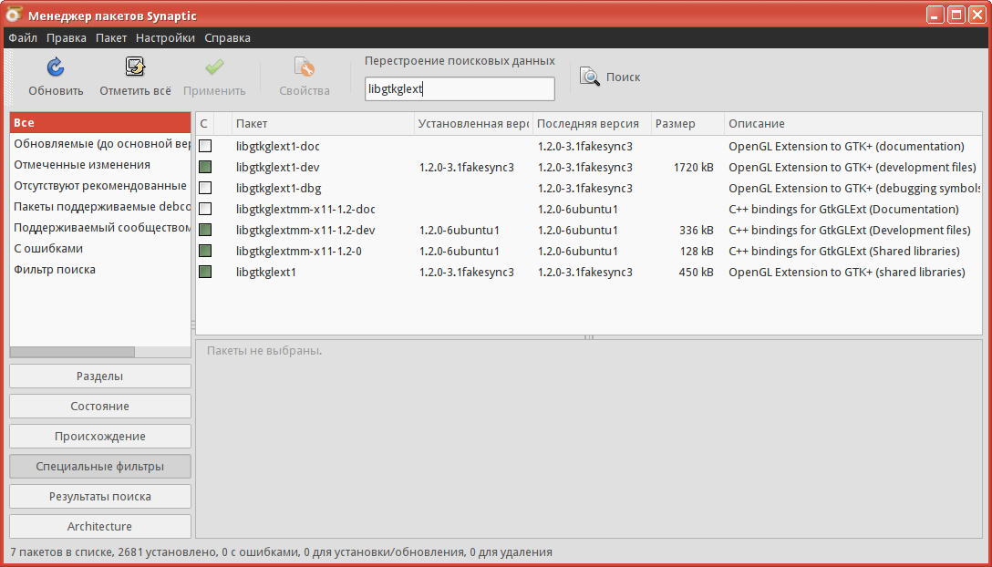992x567 pixels.
Task: Select package name libgtkglextmm-x11-1.2-doc
Action: click(x=305, y=209)
